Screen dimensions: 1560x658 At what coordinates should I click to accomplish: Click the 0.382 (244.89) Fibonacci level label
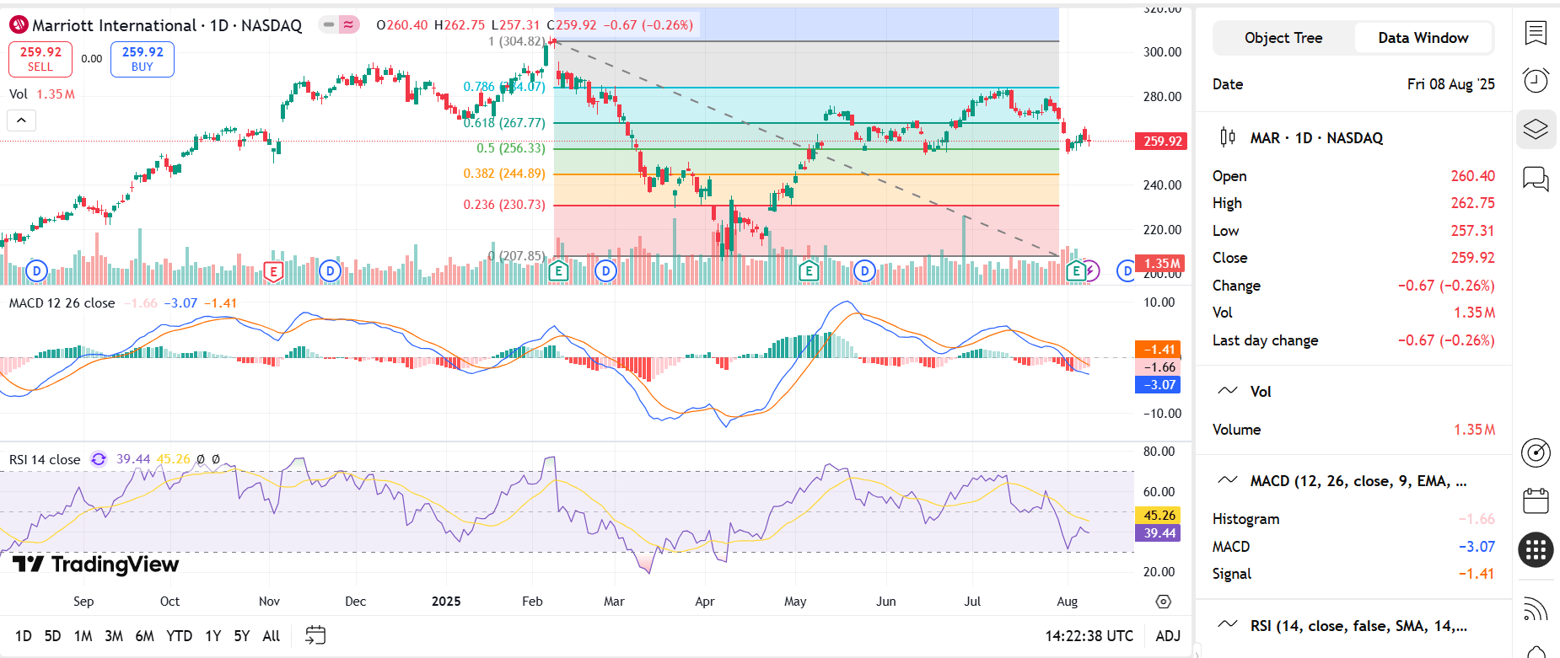tap(504, 174)
